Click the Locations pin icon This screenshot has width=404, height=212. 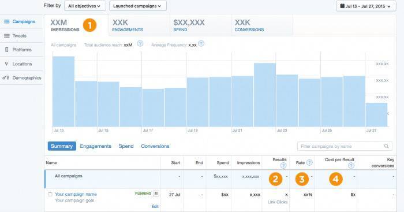(6, 64)
